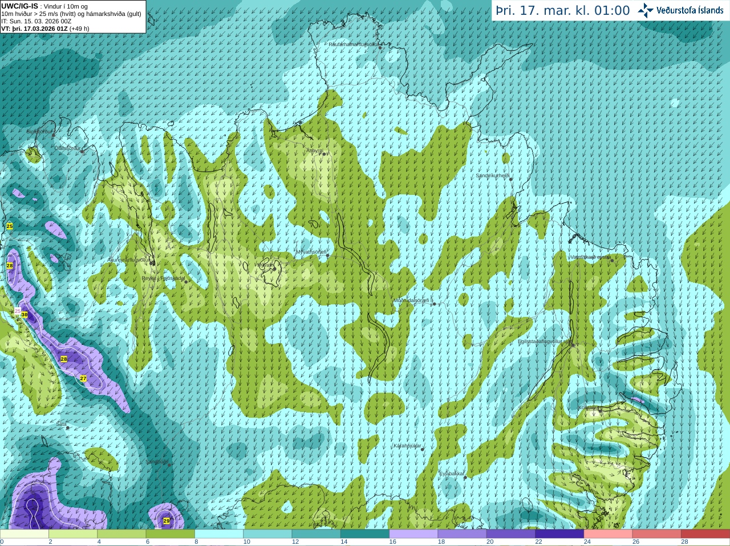The height and width of the screenshot is (546, 730).
Task: Click the Veðurstofa Íslands logo
Action: coord(681,10)
